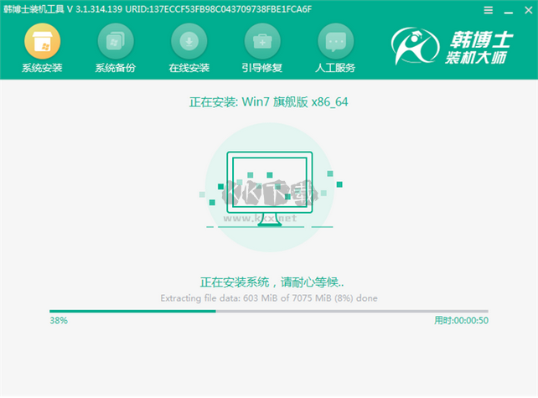Click the 38% progress label

tap(59, 320)
